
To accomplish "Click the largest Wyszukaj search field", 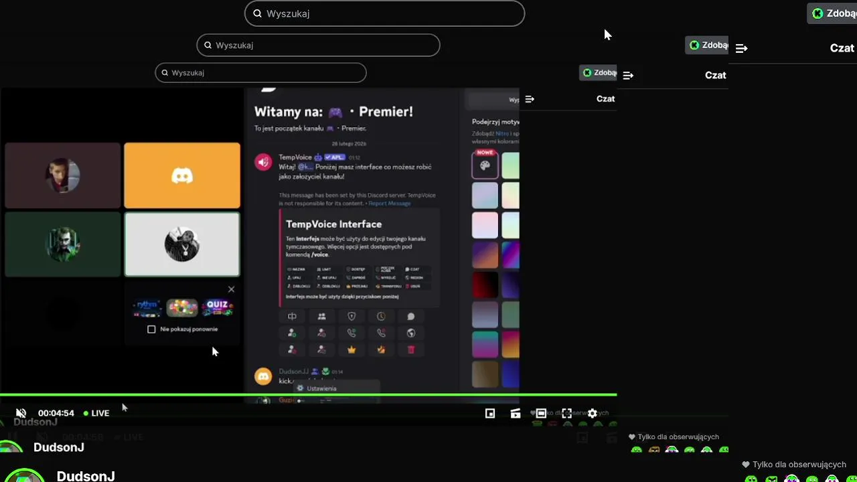I will coord(384,13).
